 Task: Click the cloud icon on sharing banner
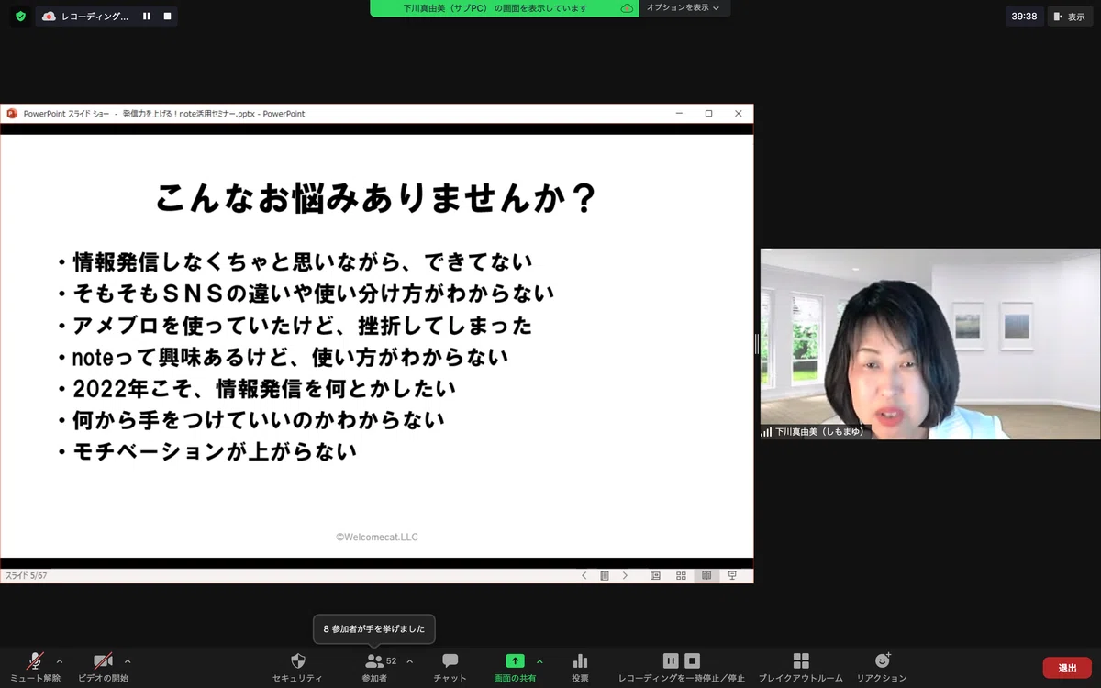627,7
